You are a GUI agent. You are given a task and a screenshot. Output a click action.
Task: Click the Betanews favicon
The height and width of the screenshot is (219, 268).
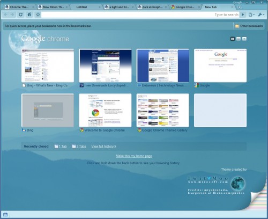139,85
